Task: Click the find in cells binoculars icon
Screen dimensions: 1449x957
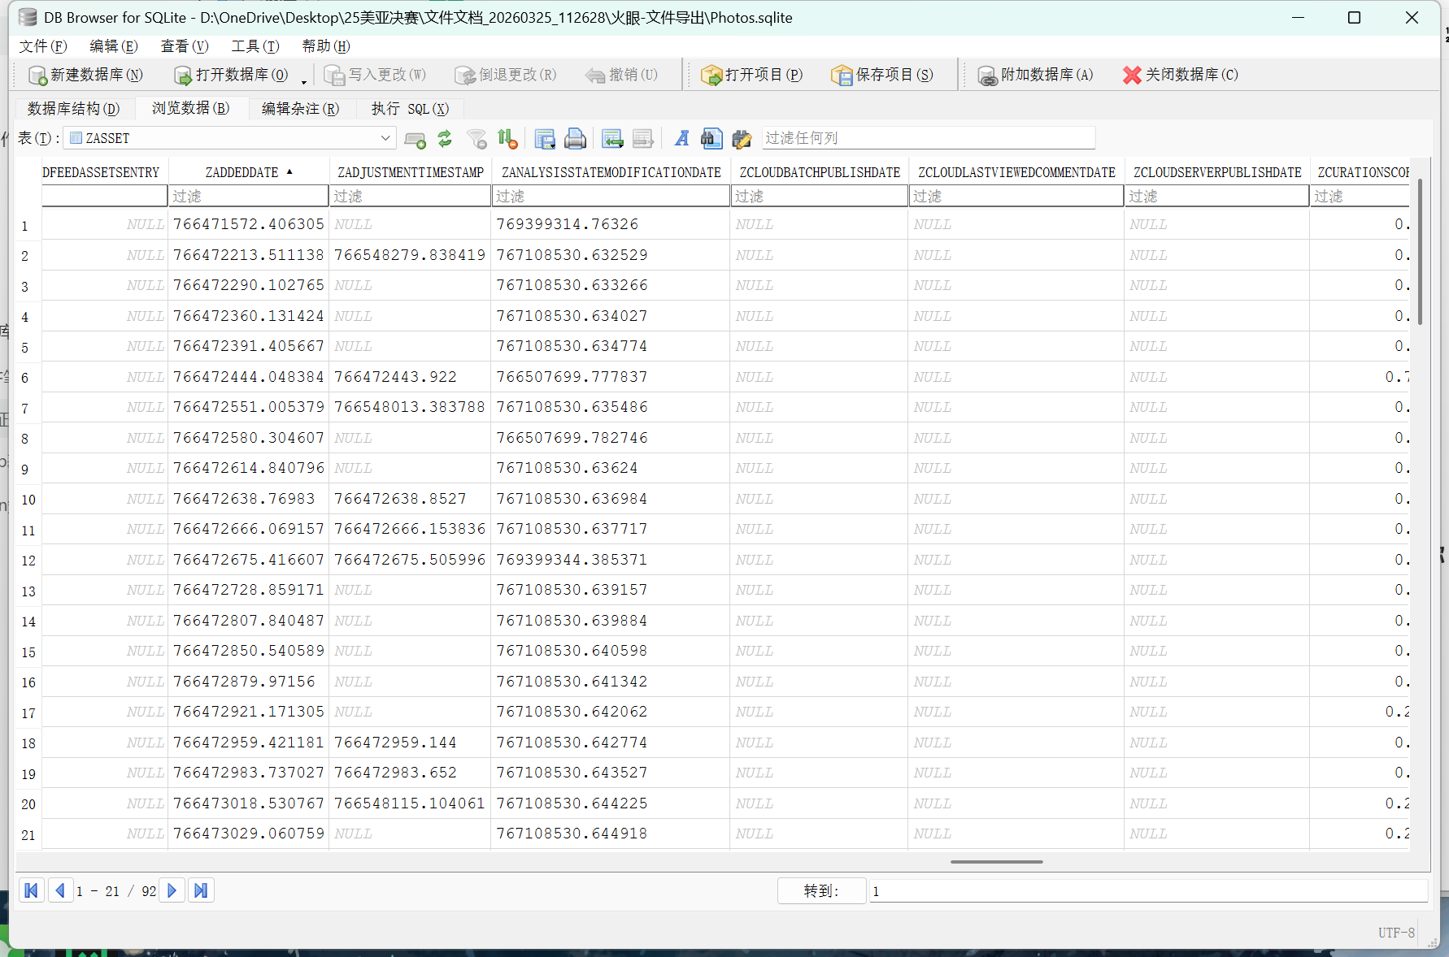Action: [711, 139]
